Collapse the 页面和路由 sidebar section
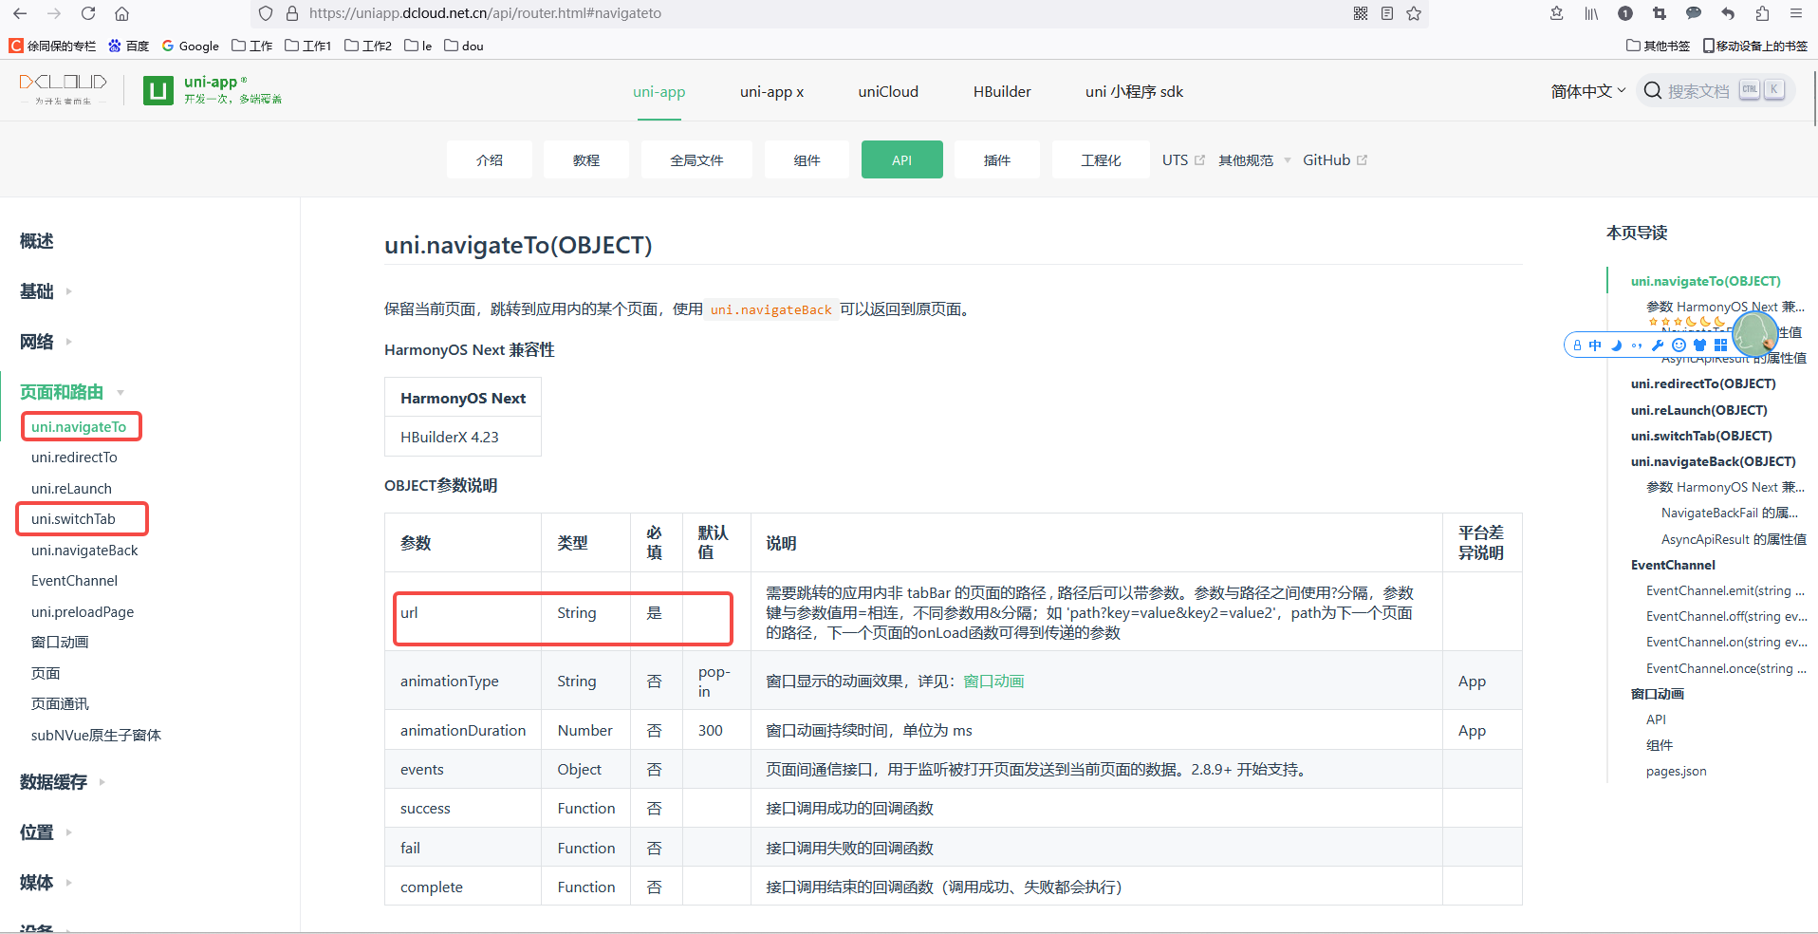Image resolution: width=1818 pixels, height=934 pixels. coord(72,392)
